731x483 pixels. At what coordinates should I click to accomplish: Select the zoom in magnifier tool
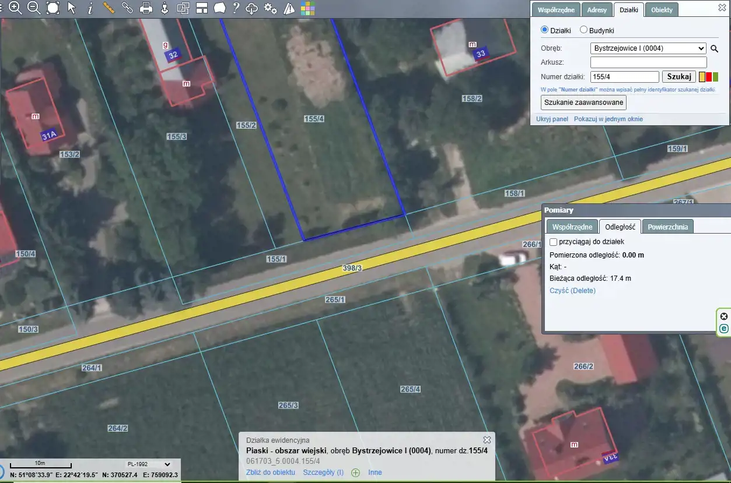(x=15, y=8)
